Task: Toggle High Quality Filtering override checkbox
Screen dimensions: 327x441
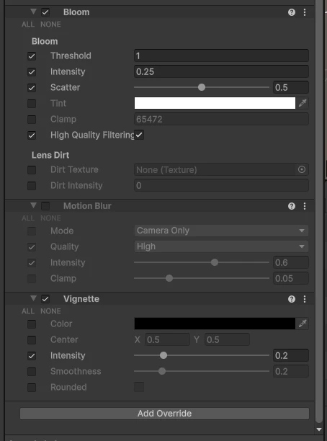Action: tap(32, 135)
